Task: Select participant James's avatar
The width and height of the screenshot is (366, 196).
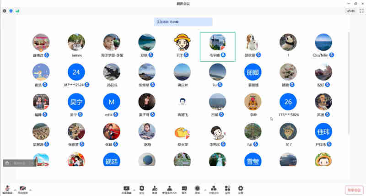Action: (76, 42)
